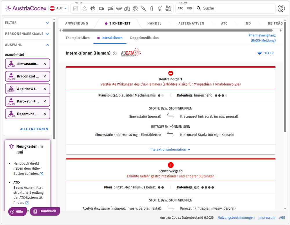This screenshot has height=225, width=290.
Task: Click the Aspirin+C KOMBI person icon
Action: pyautogui.click(x=11, y=89)
